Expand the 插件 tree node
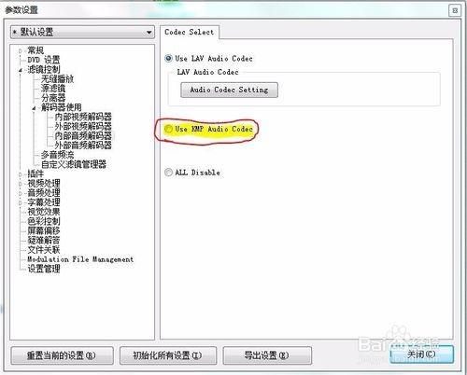Image resolution: width=467 pixels, height=375 pixels. click(x=21, y=174)
